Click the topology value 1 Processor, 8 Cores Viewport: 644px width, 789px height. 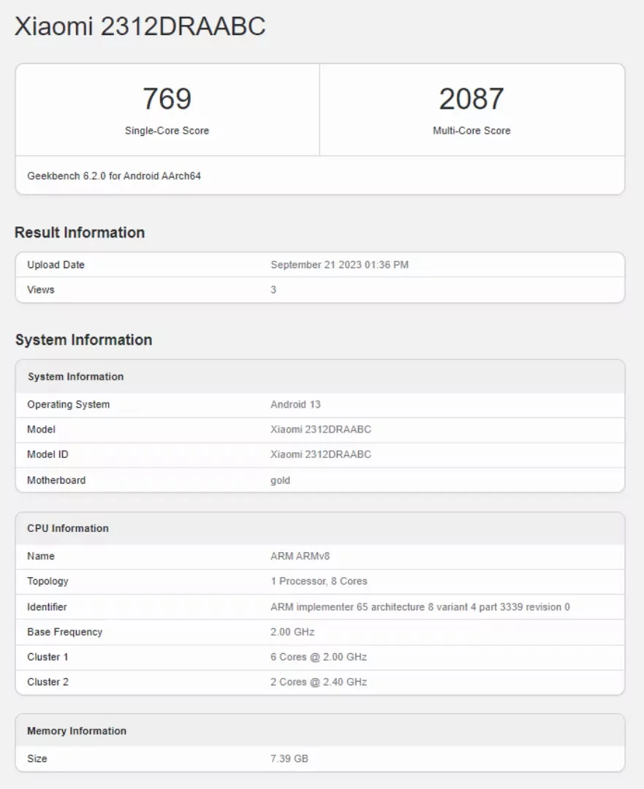click(319, 581)
